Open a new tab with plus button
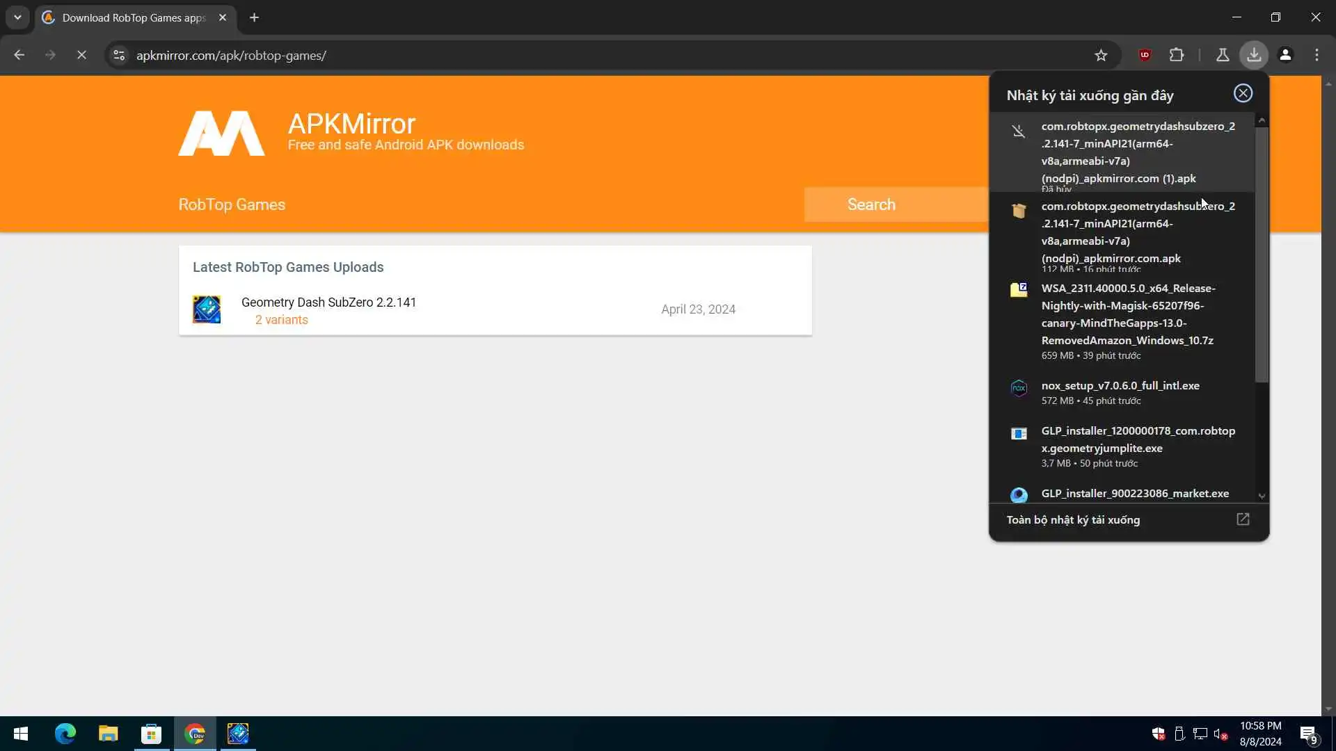Screen dimensions: 1336x751 click(255, 17)
